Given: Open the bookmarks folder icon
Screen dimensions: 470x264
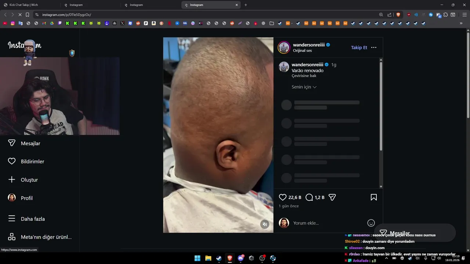Looking at the screenshot, I should tap(272, 23).
